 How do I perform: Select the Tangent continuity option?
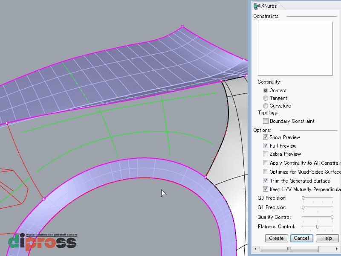pyautogui.click(x=266, y=98)
